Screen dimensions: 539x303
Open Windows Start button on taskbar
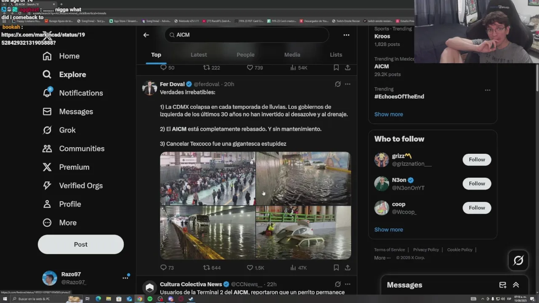tap(5, 299)
